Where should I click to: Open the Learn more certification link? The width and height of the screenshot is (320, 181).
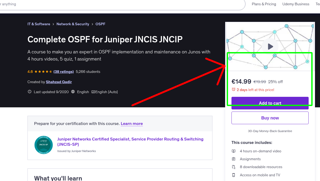pos(132,123)
